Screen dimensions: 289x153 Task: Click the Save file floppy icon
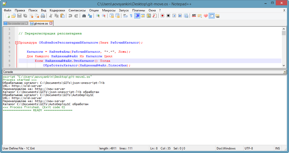coord(19,16)
